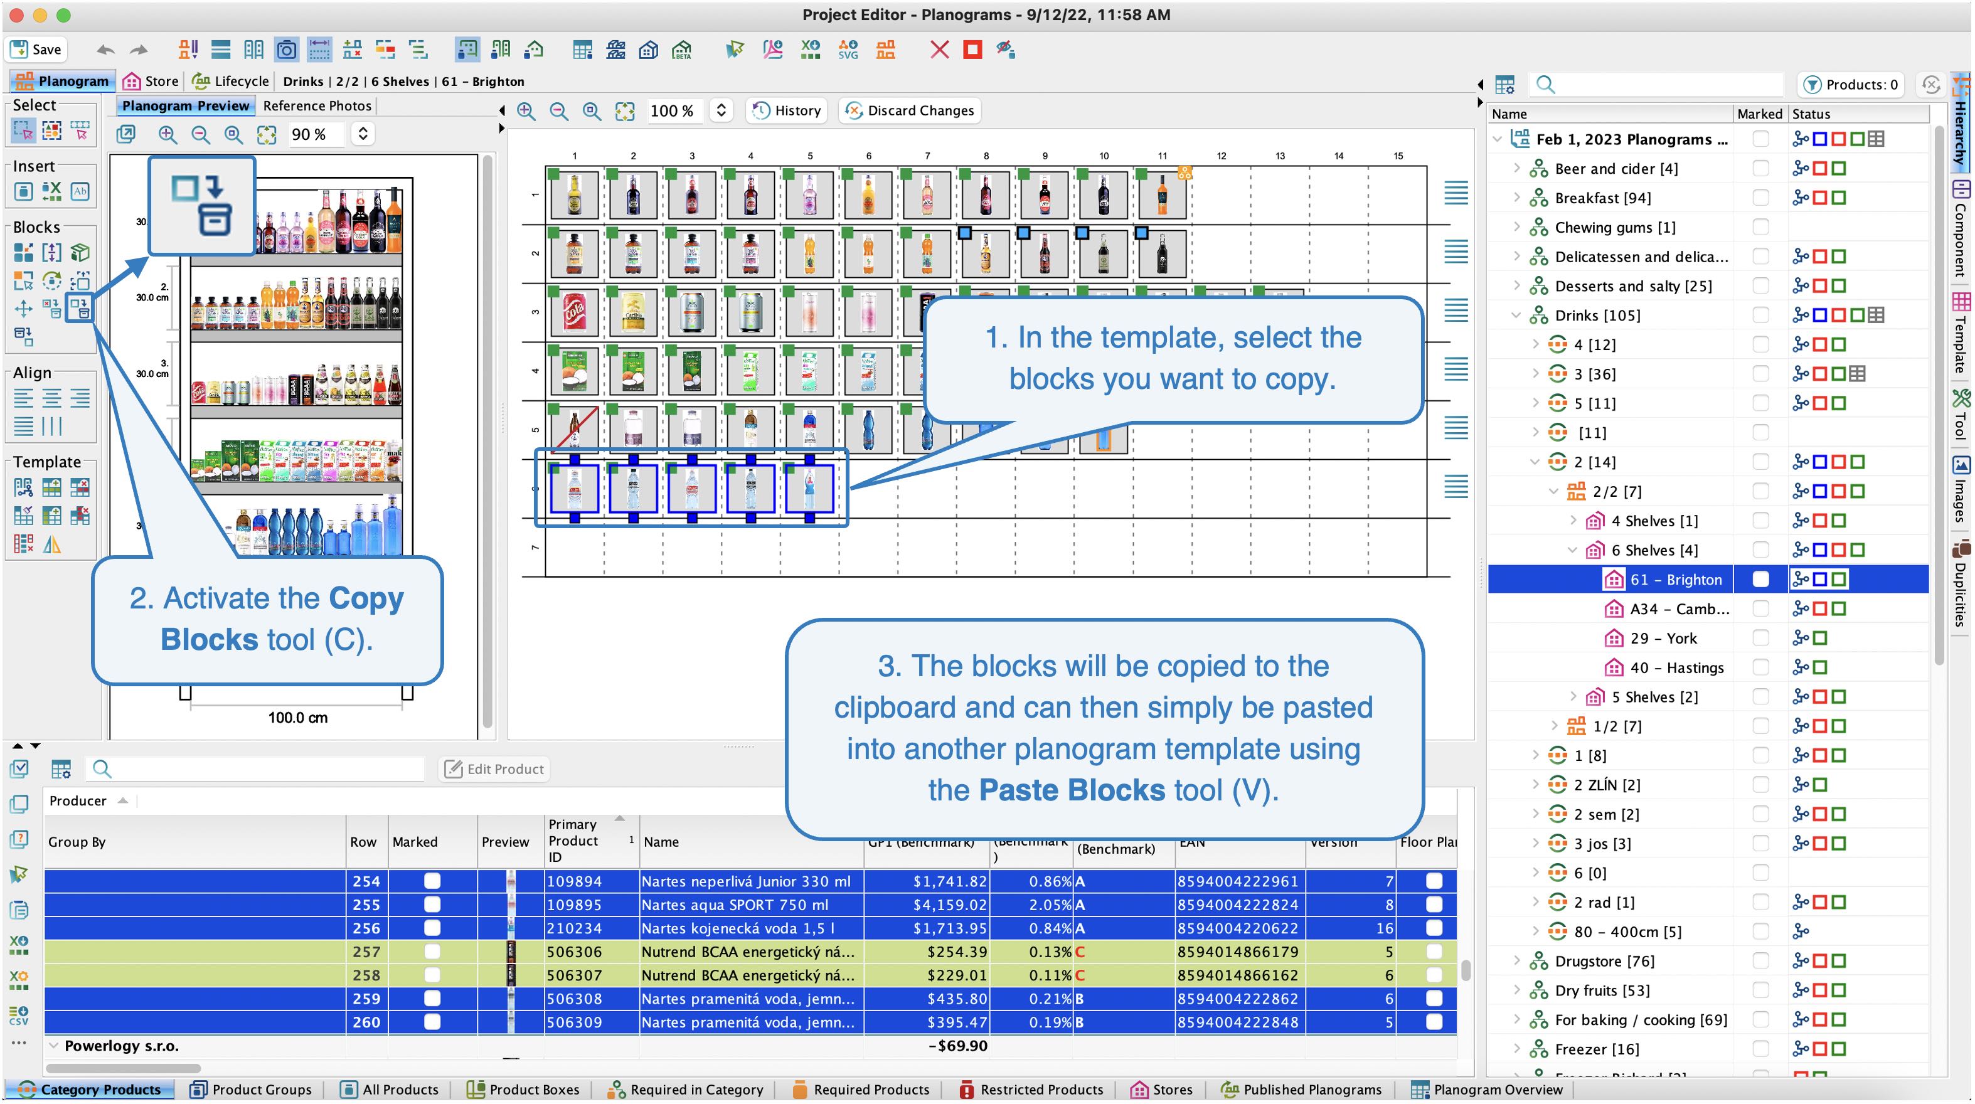1975x1104 pixels.
Task: Expand the 1/2 [7] tree node
Action: (x=1554, y=725)
